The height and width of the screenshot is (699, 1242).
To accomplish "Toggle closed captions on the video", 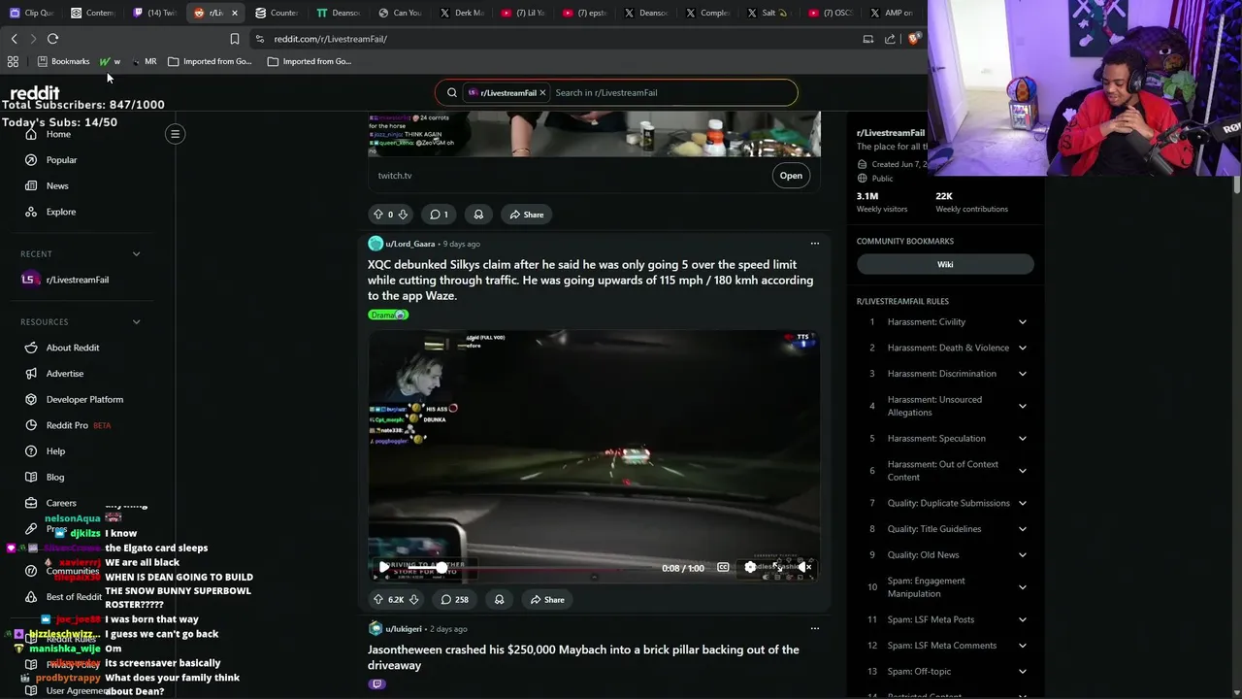I will pos(723,568).
